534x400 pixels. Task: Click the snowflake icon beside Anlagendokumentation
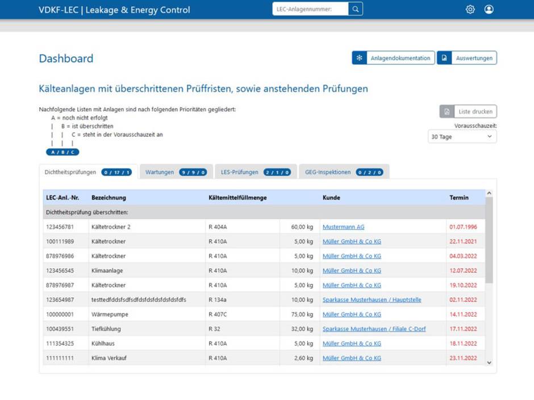359,58
